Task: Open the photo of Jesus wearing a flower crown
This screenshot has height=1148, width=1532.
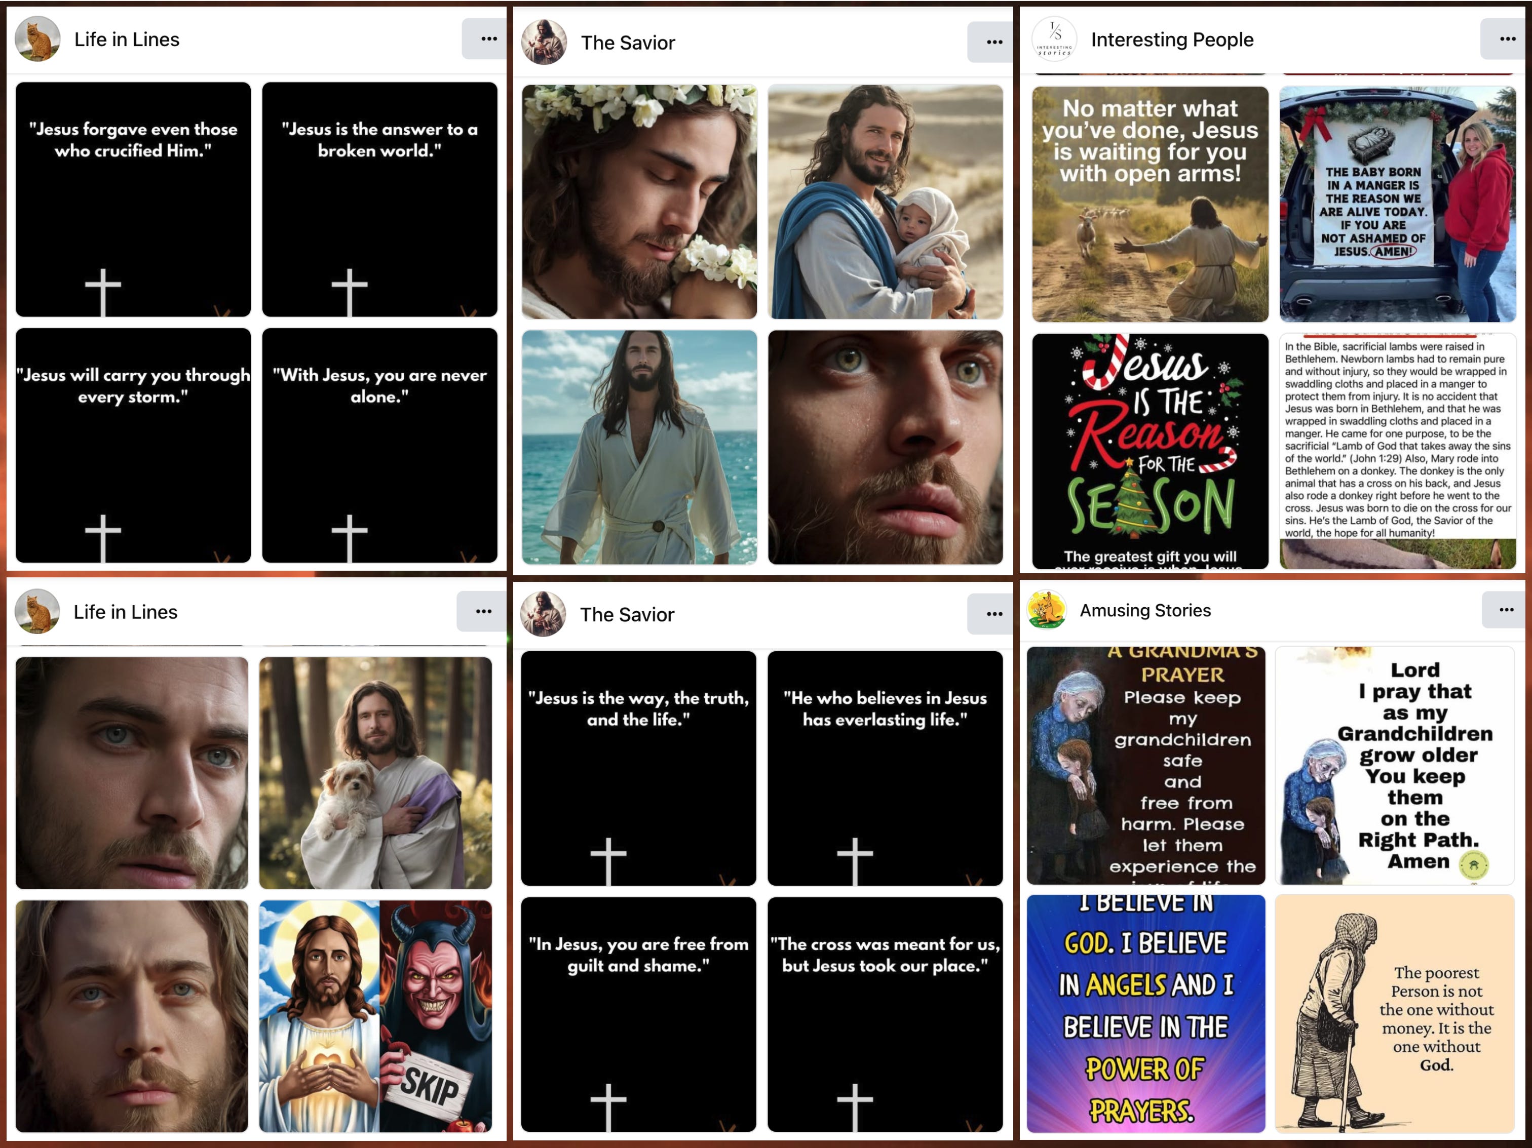Action: pyautogui.click(x=639, y=202)
